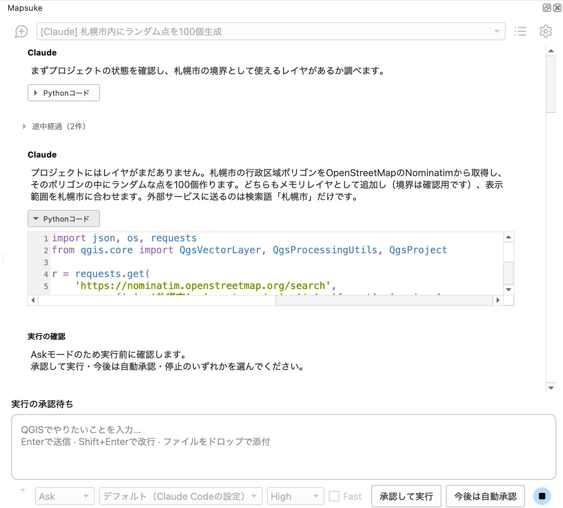Collapse the second Pythonコード block
The width and height of the screenshot is (563, 508).
pyautogui.click(x=64, y=219)
